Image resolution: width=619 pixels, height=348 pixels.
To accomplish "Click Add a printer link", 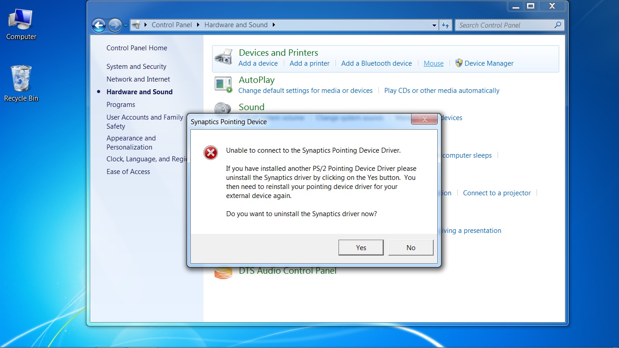I will tap(309, 63).
